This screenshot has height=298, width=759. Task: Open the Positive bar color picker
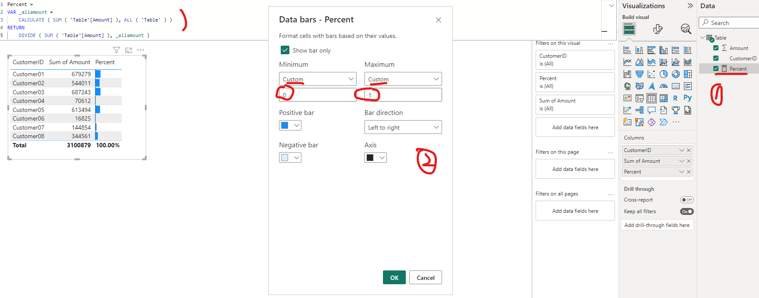pos(290,125)
